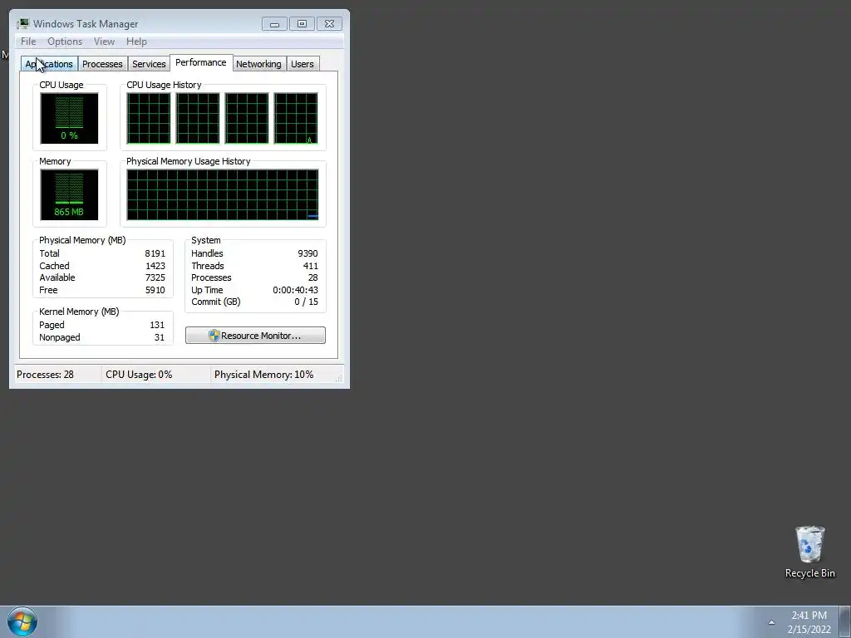851x638 pixels.
Task: Open the Start menu orb
Action: [x=22, y=621]
